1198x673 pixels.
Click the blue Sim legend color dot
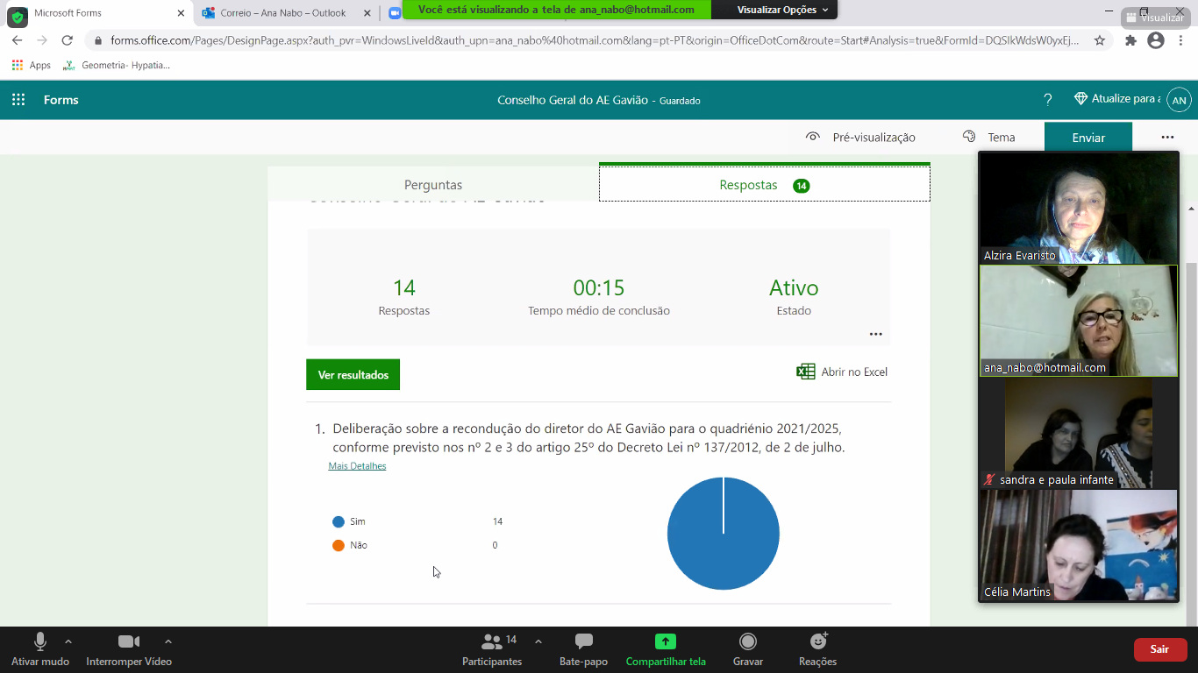pos(339,521)
